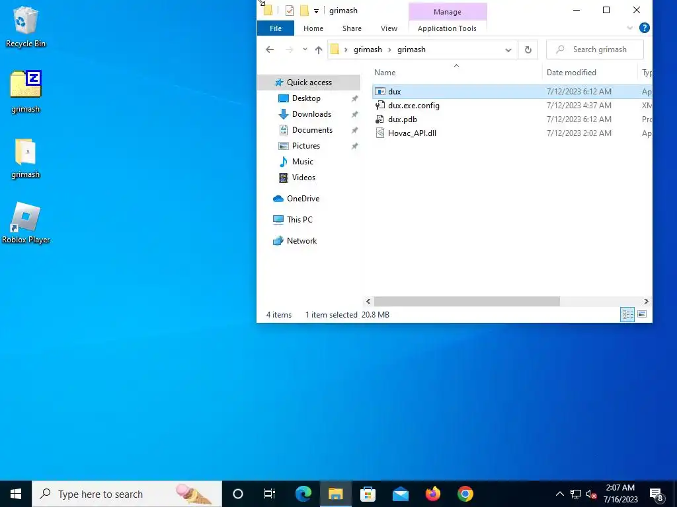Open Cortana from the taskbar

pyautogui.click(x=238, y=494)
